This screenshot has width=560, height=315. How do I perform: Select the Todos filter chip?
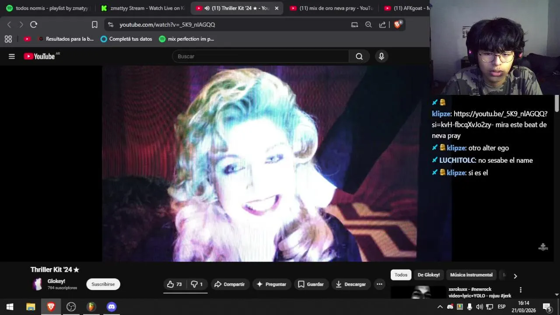[401, 275]
